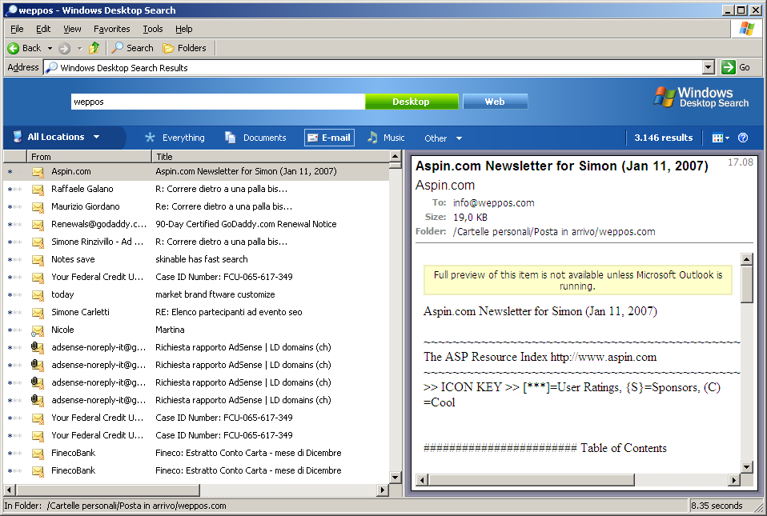Viewport: 767px width, 516px height.
Task: Click envelope icon of Aspin.com email
Action: (x=38, y=171)
